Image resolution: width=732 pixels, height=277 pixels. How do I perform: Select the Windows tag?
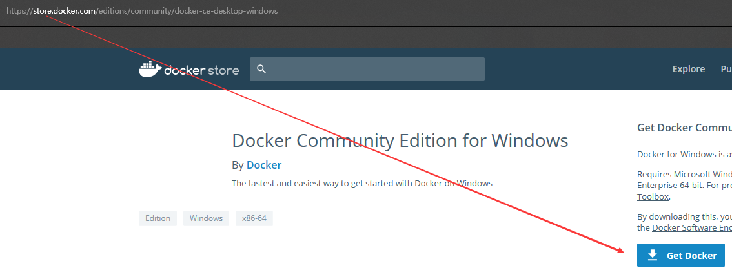click(207, 218)
